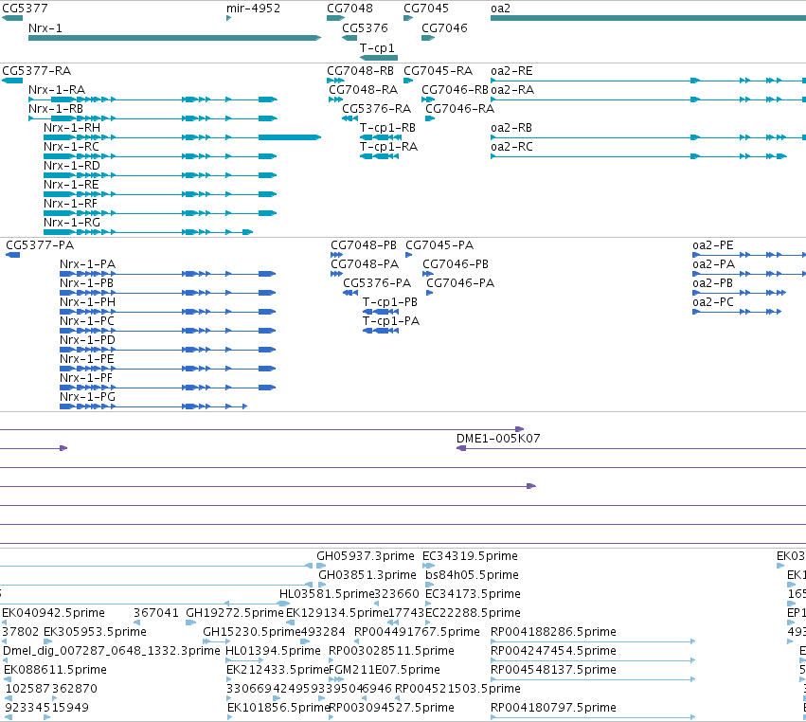Open the CG7045-RA transcript label
The height and width of the screenshot is (722, 806).
point(438,71)
